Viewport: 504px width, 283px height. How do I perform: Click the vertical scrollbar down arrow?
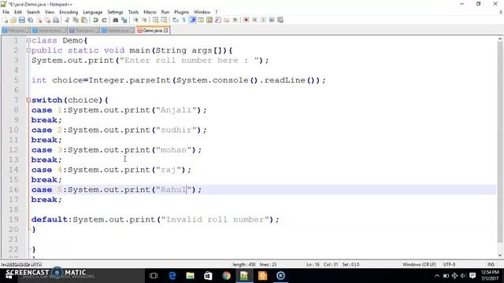pos(500,255)
